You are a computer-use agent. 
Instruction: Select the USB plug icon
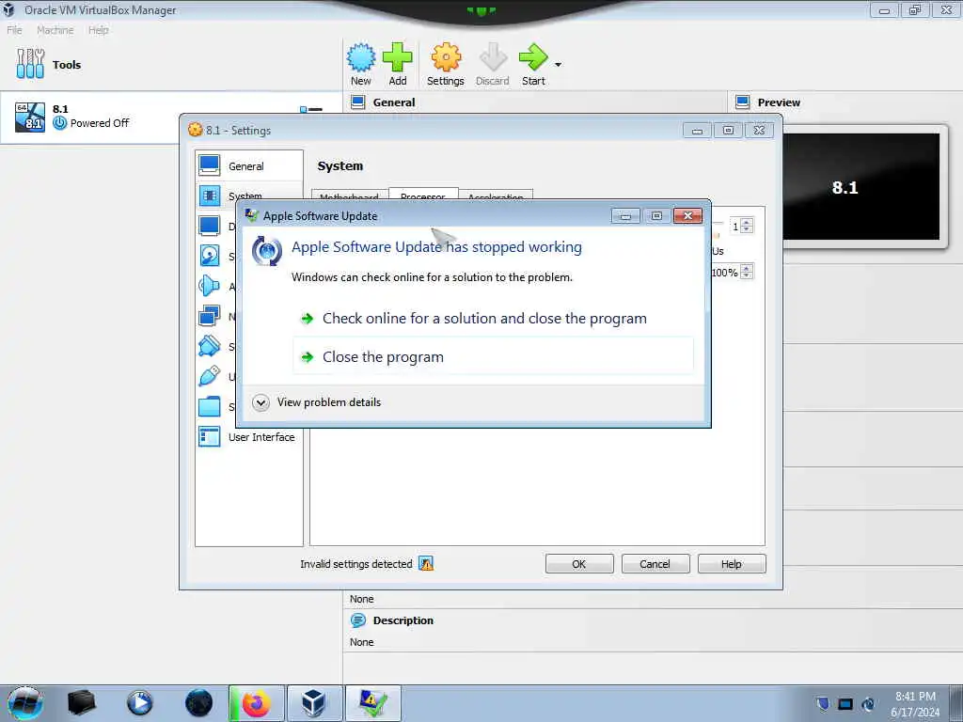point(210,376)
